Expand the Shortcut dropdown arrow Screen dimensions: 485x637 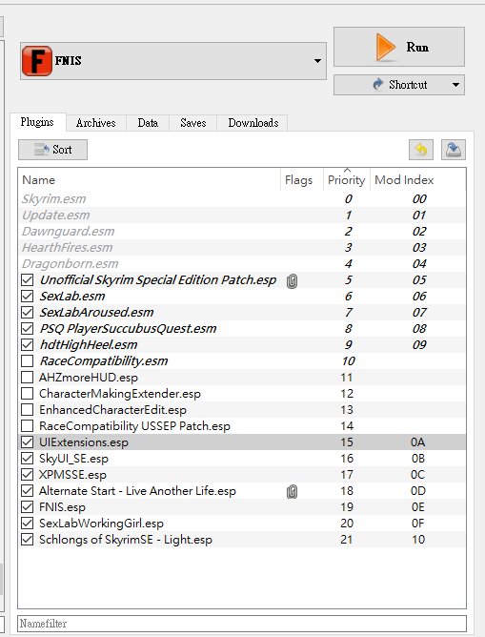[x=455, y=85]
